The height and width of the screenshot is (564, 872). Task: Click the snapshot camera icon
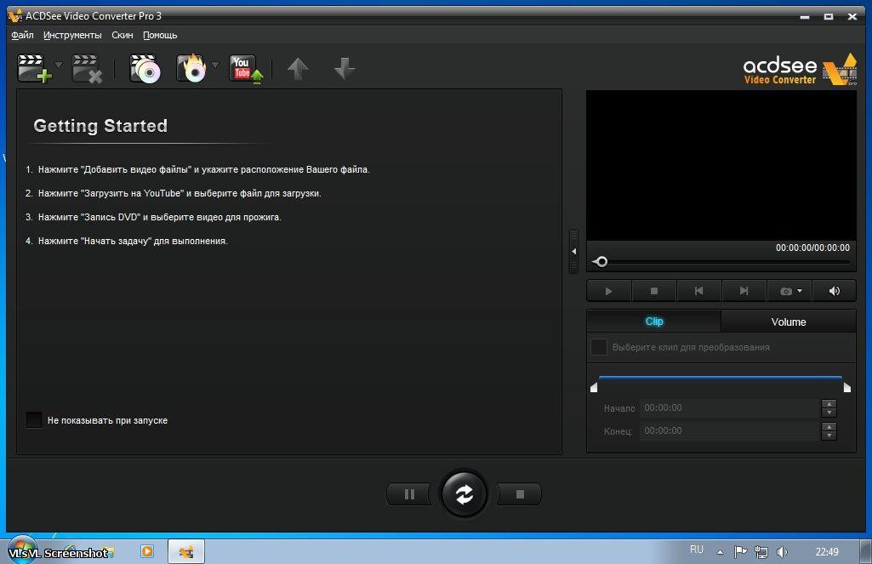coord(786,291)
